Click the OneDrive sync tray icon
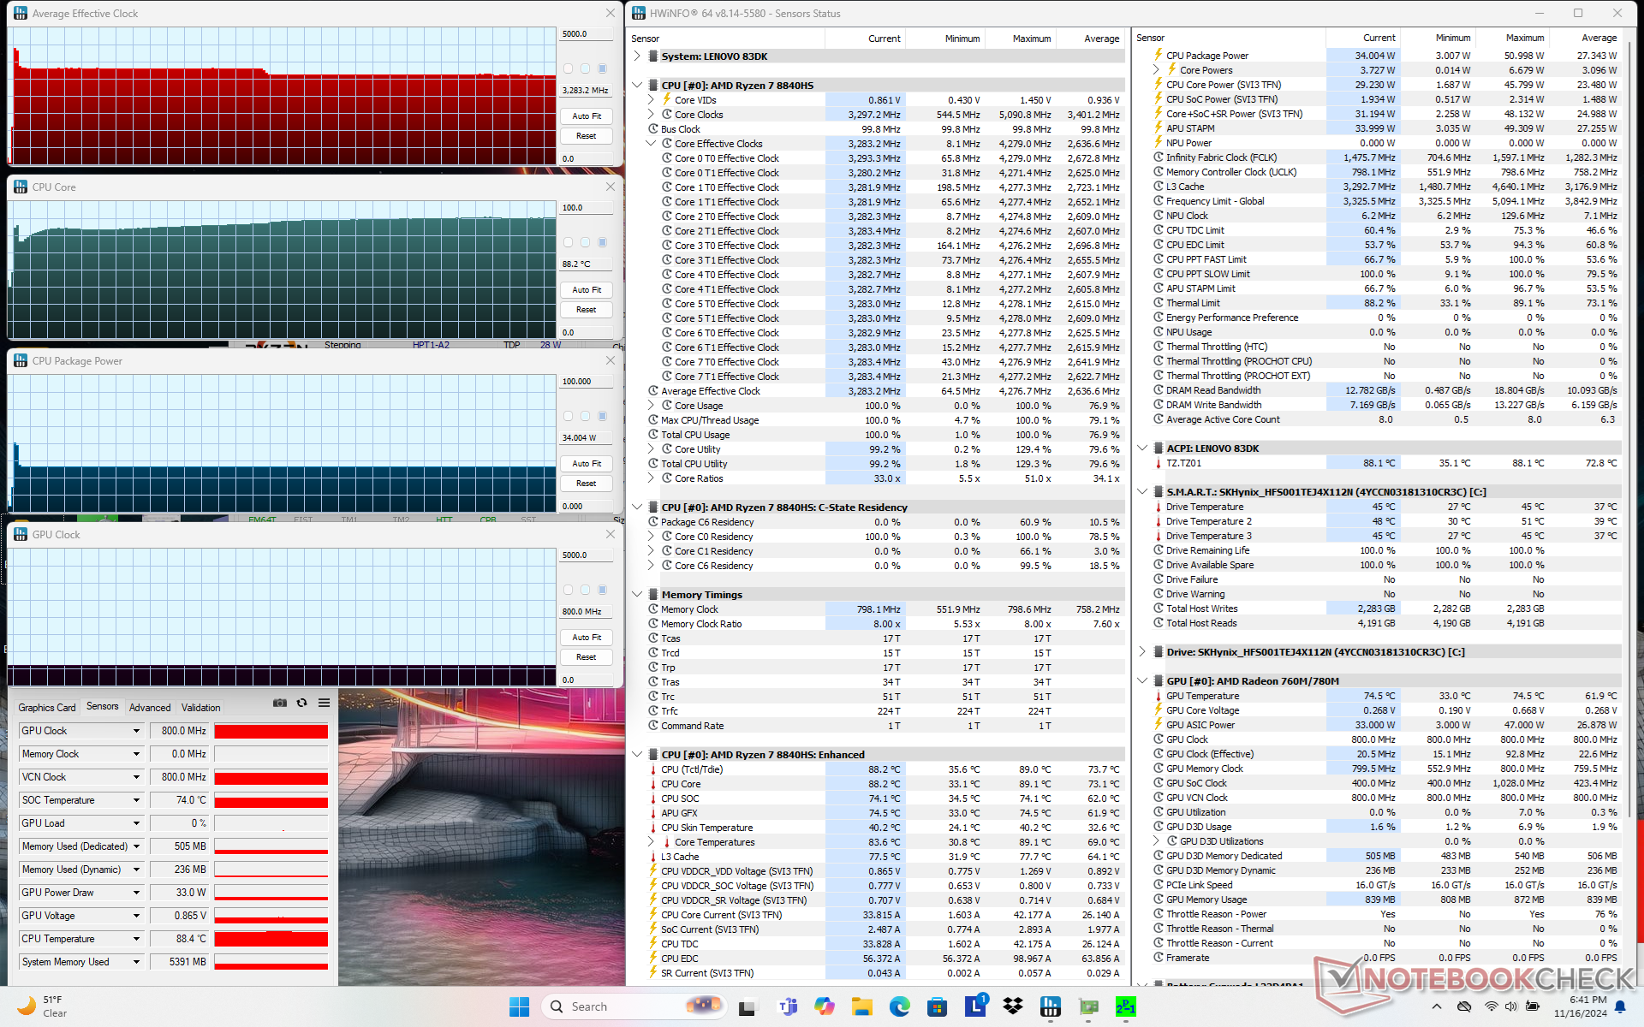The image size is (1644, 1027). (1464, 1006)
